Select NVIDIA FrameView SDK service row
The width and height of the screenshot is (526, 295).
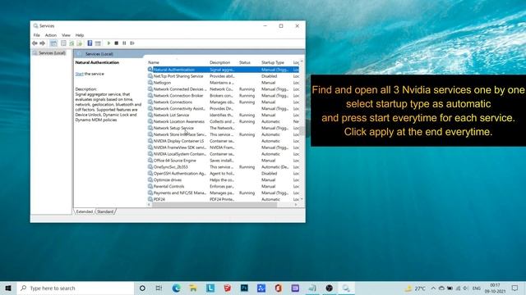(x=223, y=147)
